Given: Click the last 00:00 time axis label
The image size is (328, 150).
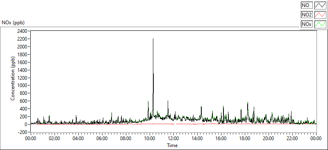Looking at the screenshot, I should (x=316, y=138).
